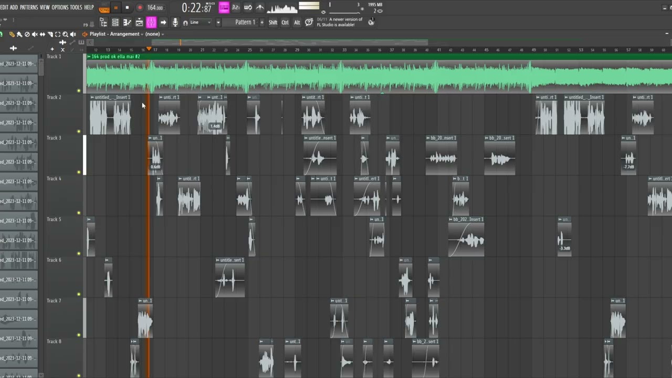Click the plus icon above Track 1

52,49
